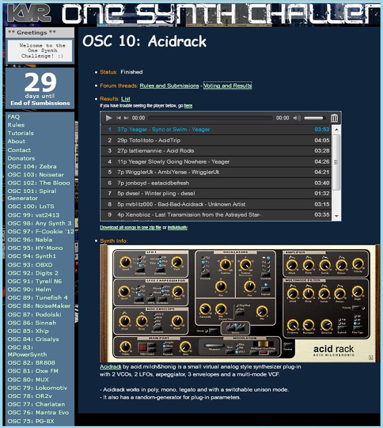Go to OSC 87: Podolski

pyautogui.click(x=34, y=314)
